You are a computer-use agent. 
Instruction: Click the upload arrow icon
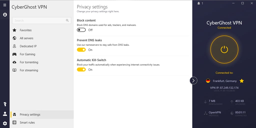coord(232,102)
